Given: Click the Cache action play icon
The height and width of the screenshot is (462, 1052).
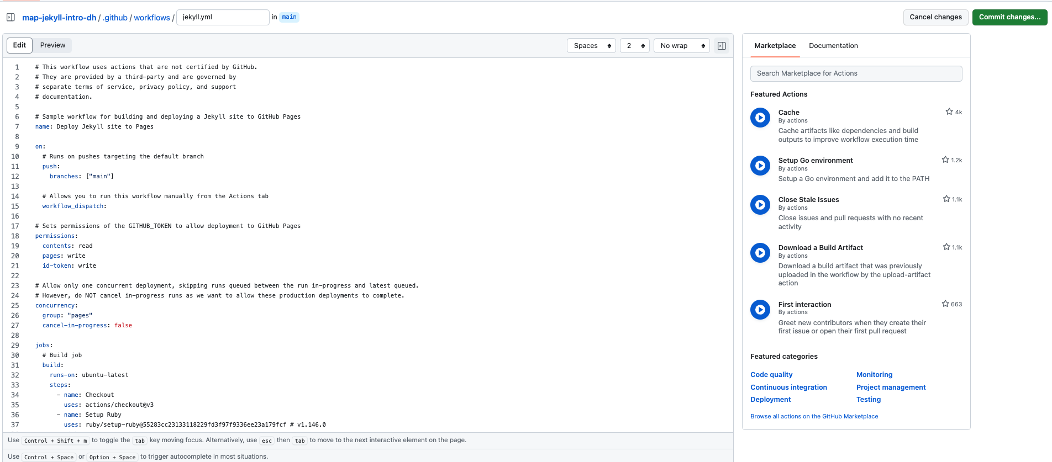Looking at the screenshot, I should tap(760, 118).
